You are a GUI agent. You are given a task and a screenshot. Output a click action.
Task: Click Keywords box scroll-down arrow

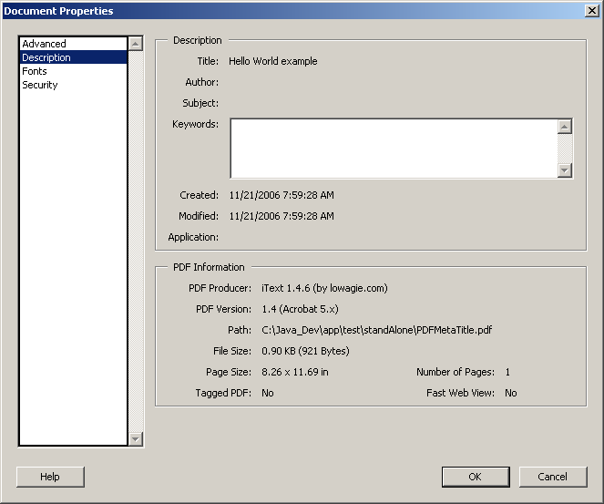(x=565, y=170)
